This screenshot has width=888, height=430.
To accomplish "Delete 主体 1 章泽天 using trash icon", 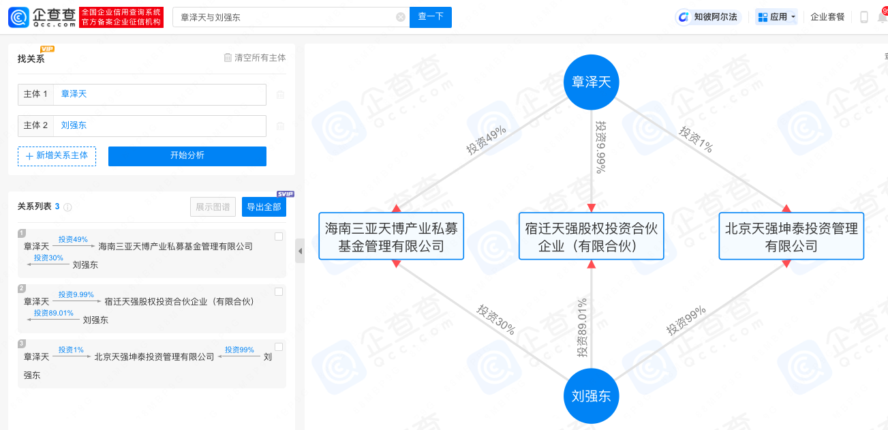I will (x=280, y=95).
